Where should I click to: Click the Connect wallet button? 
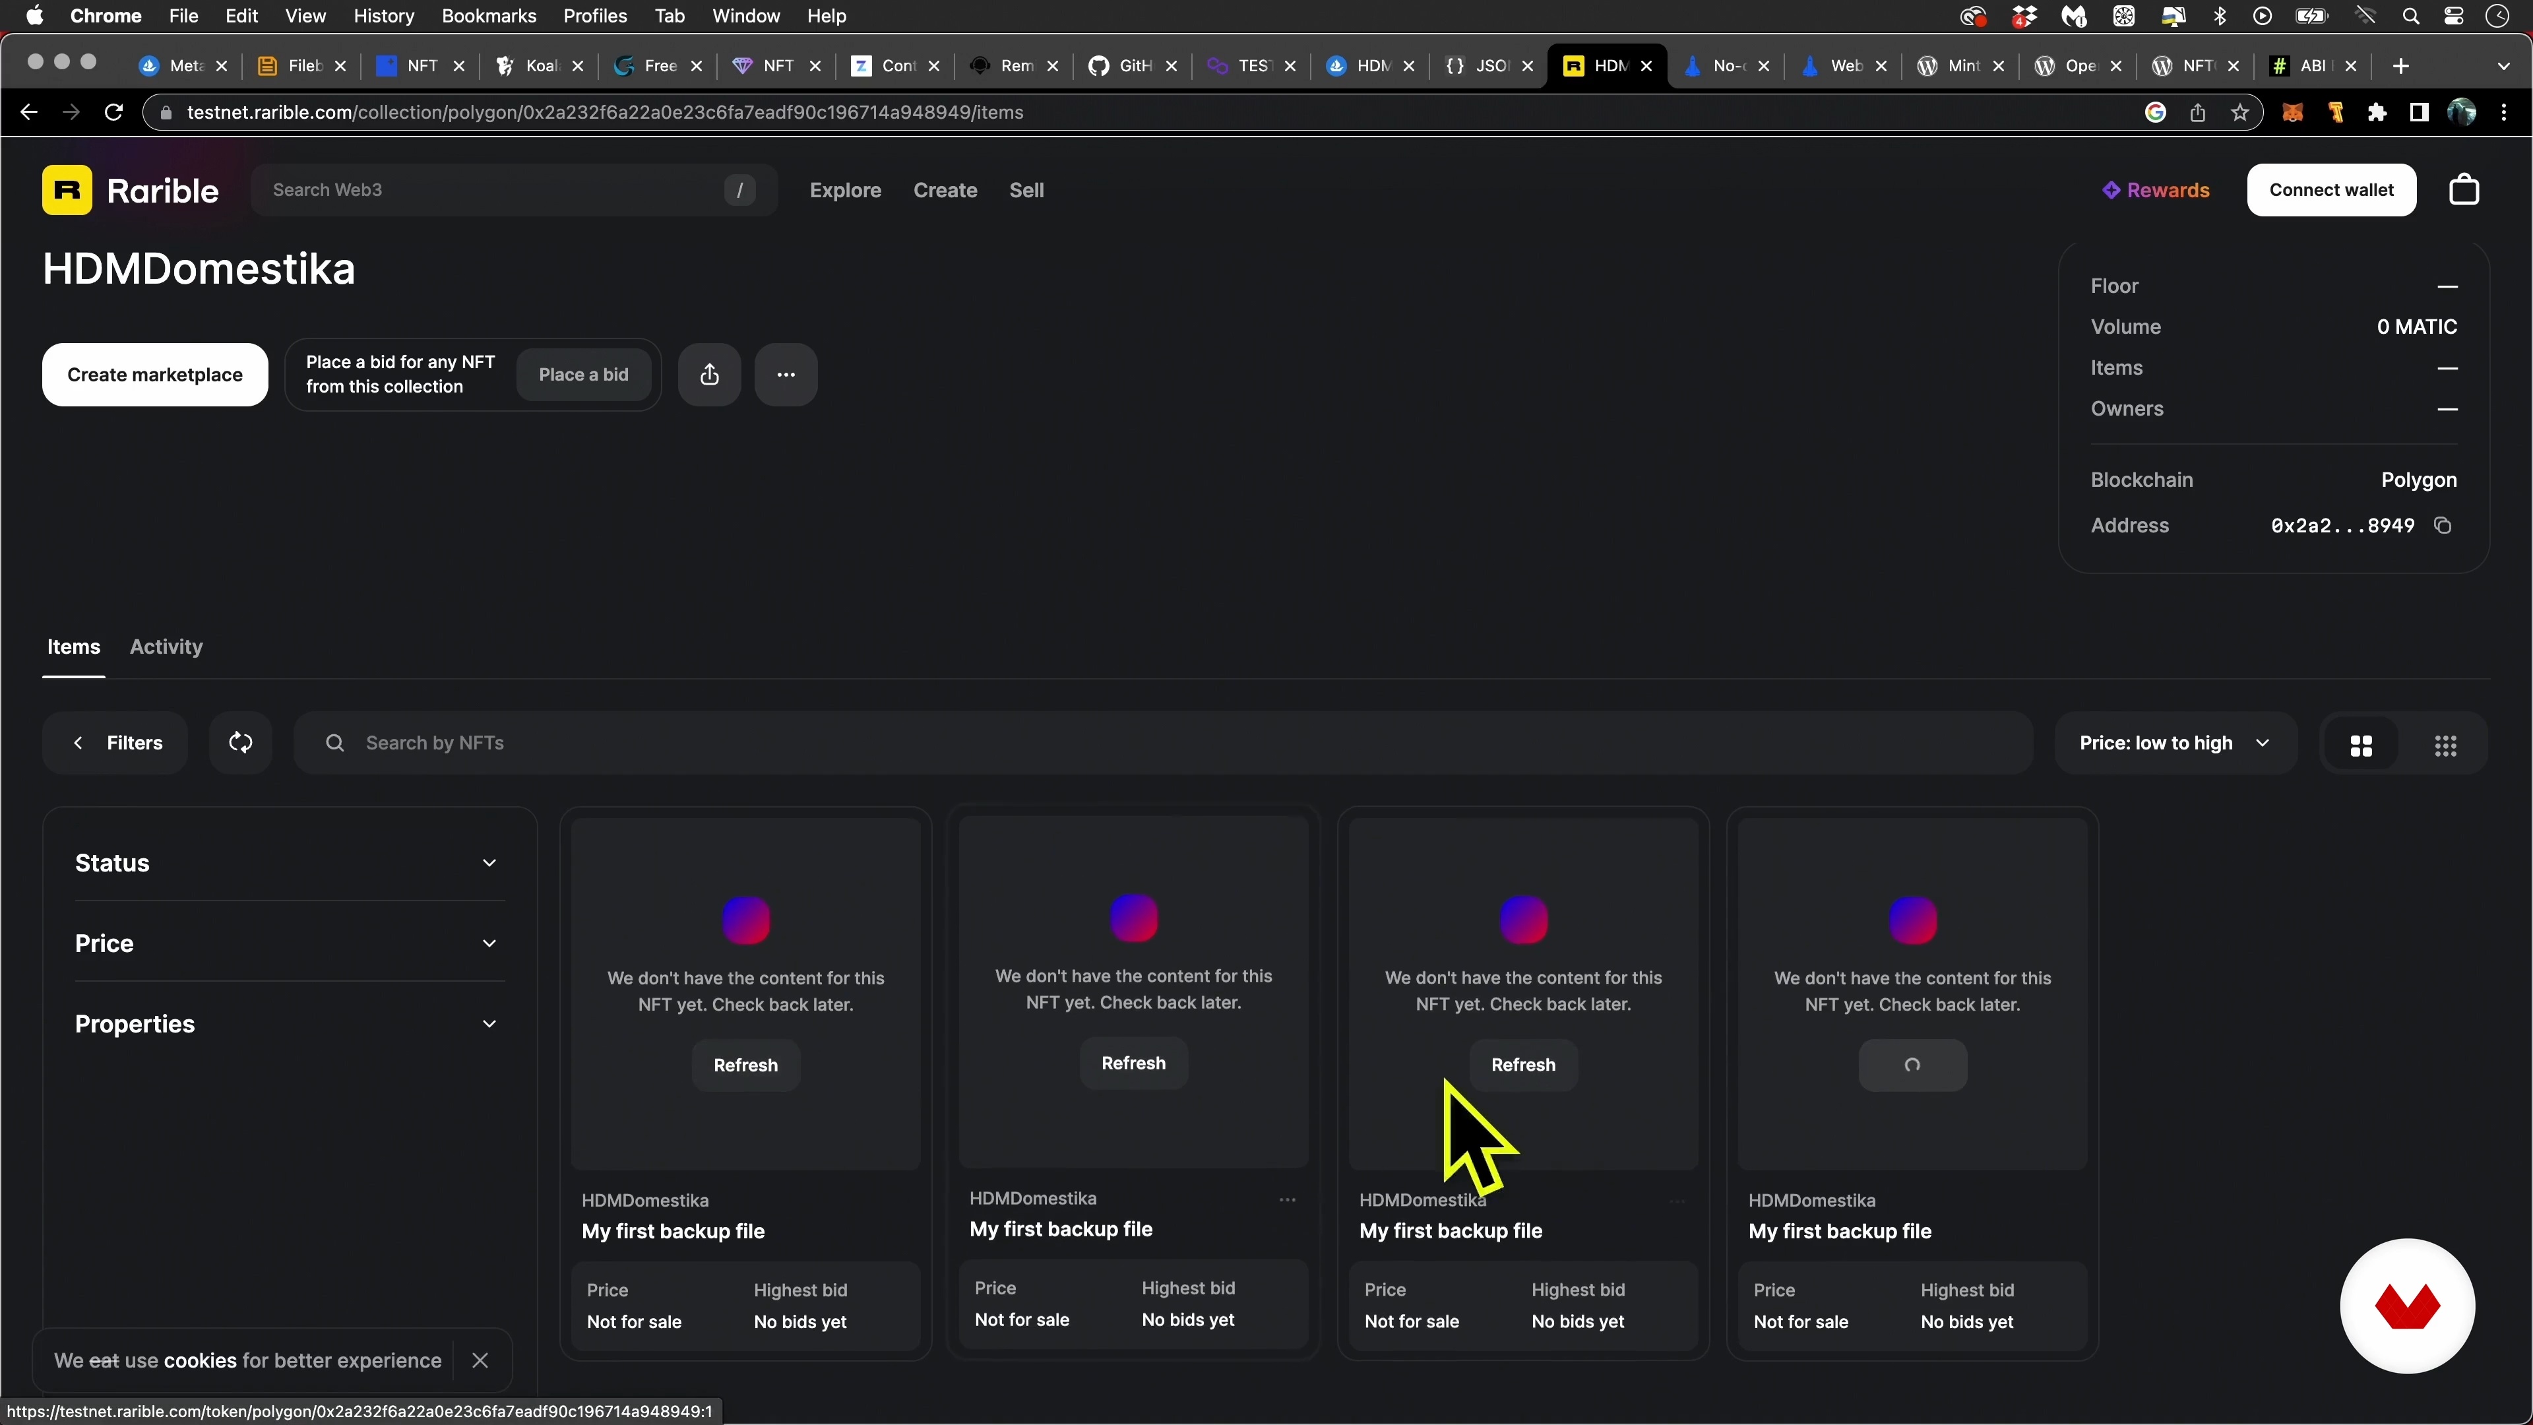coord(2330,190)
